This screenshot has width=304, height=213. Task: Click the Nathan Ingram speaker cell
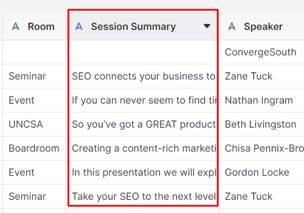pyautogui.click(x=261, y=100)
